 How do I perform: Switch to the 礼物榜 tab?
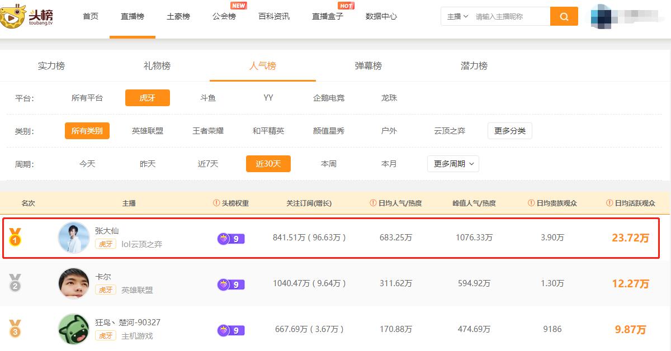(x=157, y=66)
